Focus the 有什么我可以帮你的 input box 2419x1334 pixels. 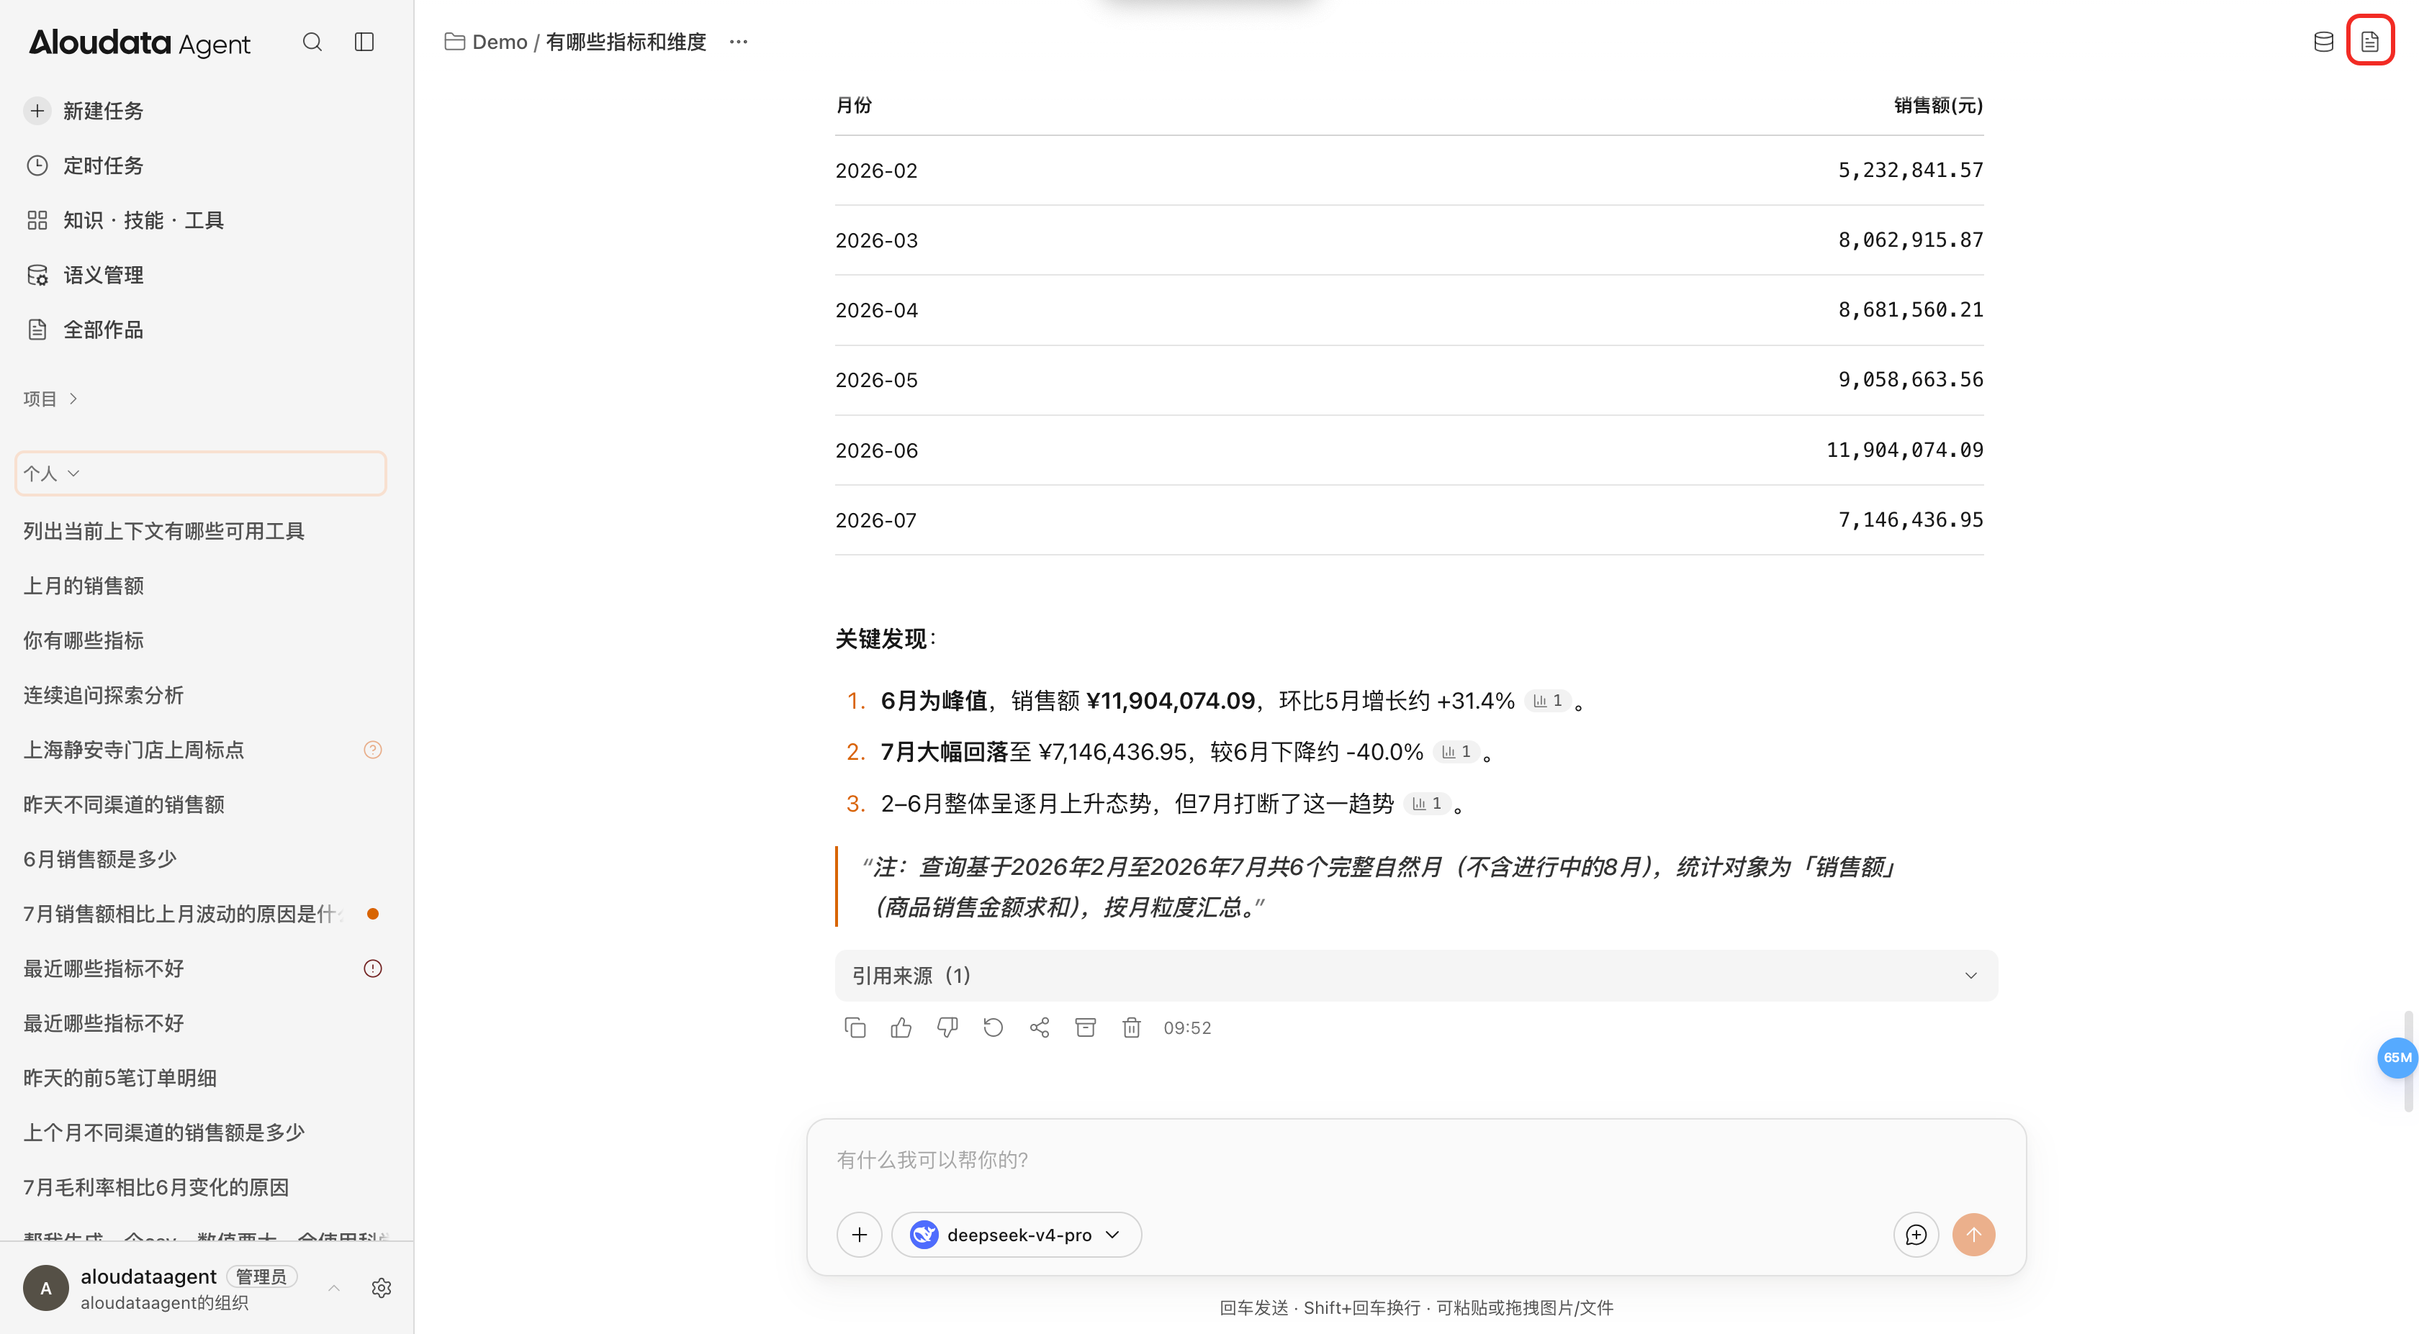(x=1416, y=1159)
